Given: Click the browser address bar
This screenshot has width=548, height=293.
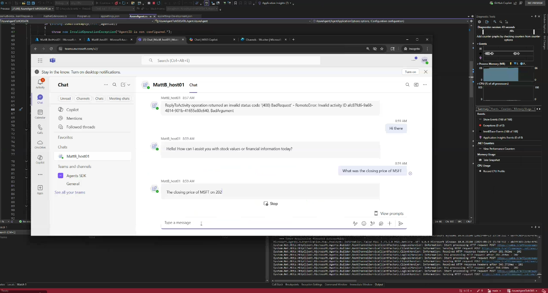Looking at the screenshot, I should 211,49.
